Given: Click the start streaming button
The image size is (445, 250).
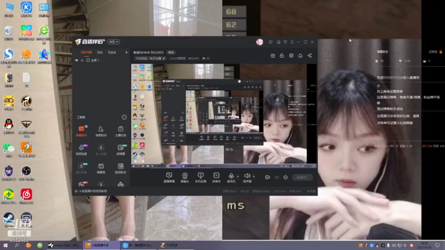Looking at the screenshot, I should tap(302, 177).
